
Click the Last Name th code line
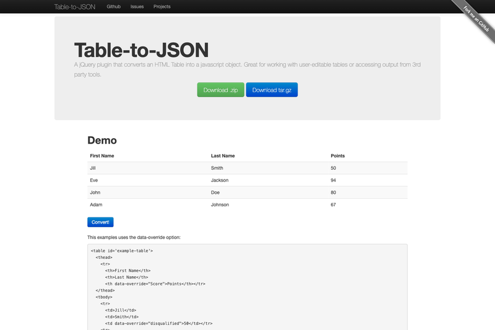(x=127, y=277)
